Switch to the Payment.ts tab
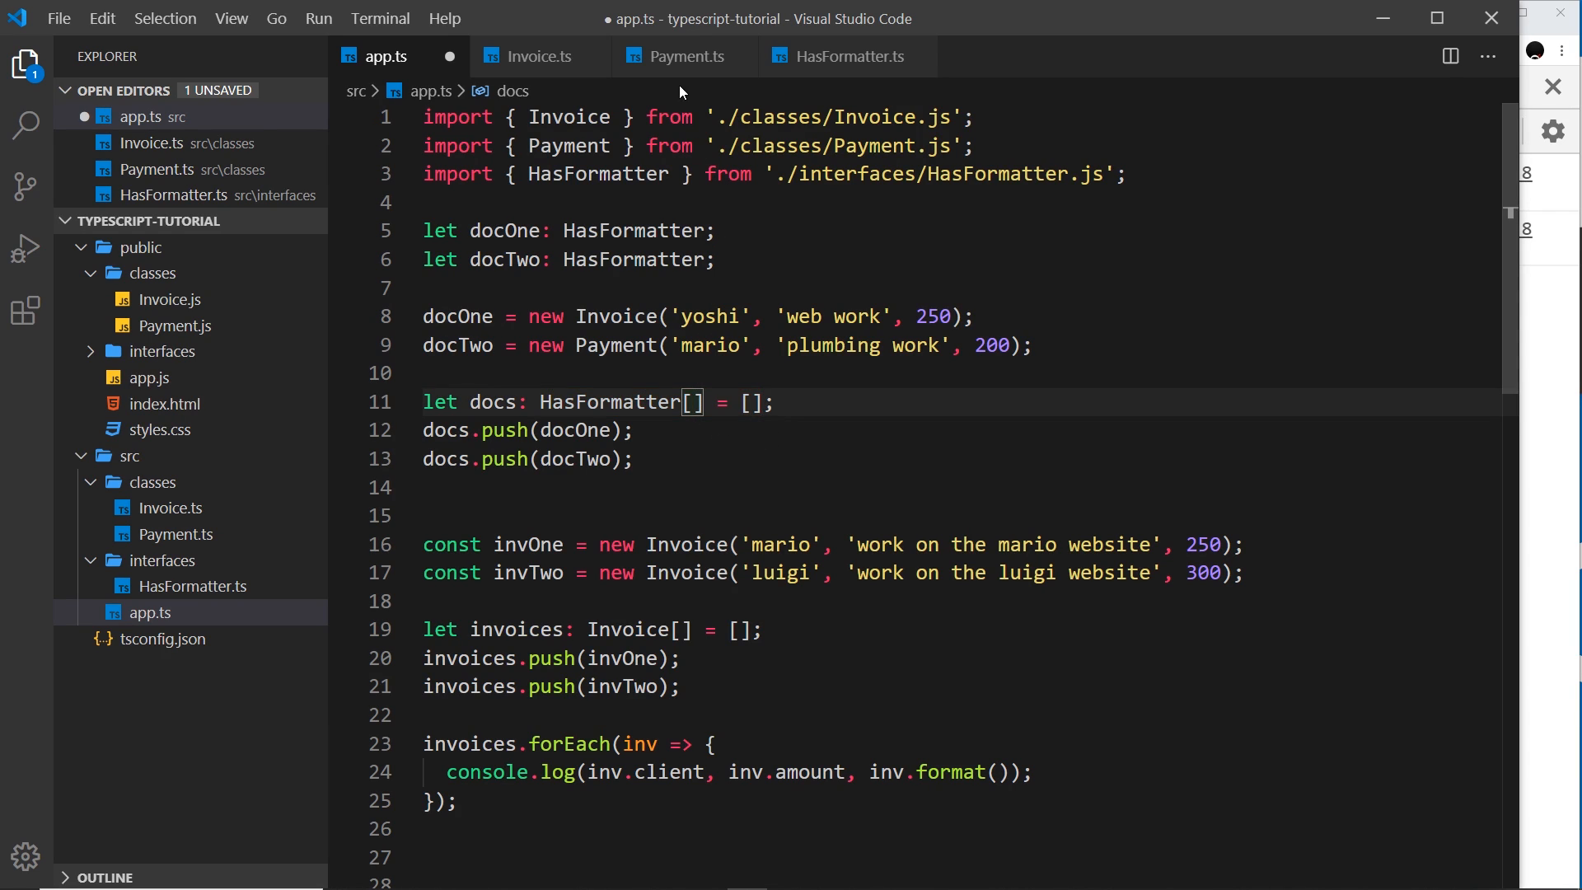The height and width of the screenshot is (890, 1582). coord(686,57)
